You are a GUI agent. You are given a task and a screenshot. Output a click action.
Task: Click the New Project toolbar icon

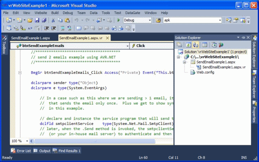tap(9, 20)
